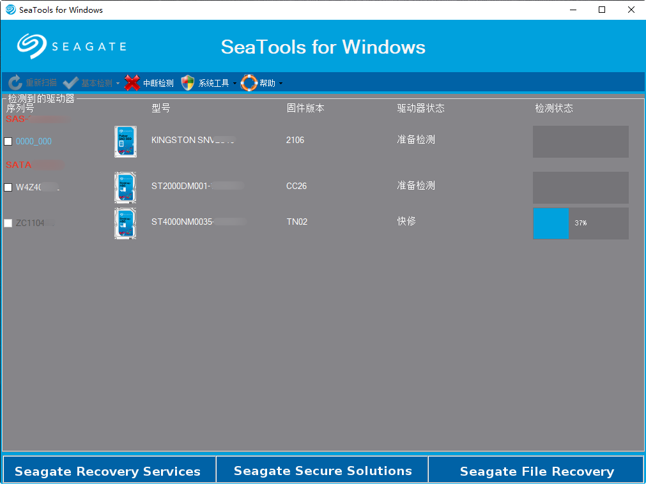Expand the 系统工具 dropdown arrow
This screenshot has height=484, width=646.
coord(235,83)
